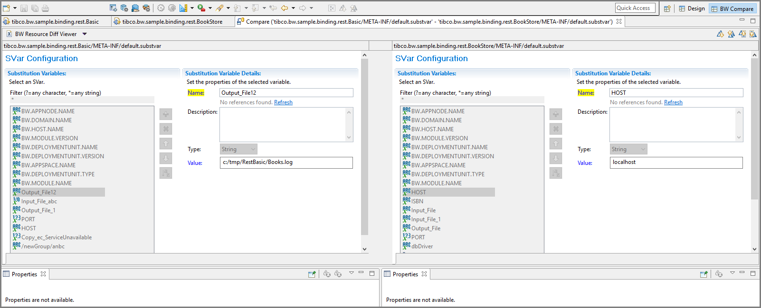Open left Properties panel view menu triangle
This screenshot has width=761, height=308.
coord(352,273)
